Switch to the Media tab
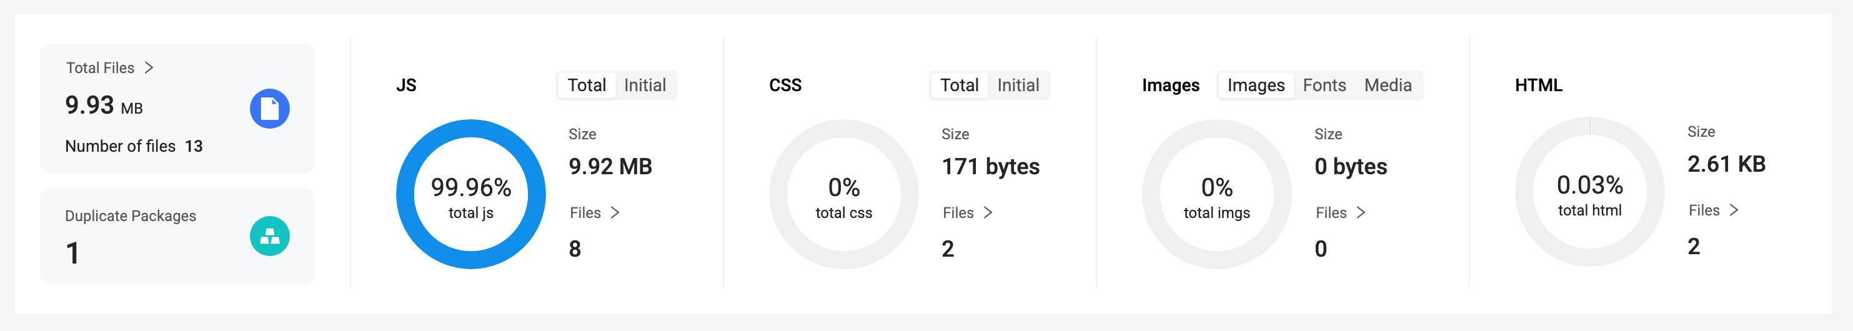Screen dimensions: 1853x331 pos(1388,86)
